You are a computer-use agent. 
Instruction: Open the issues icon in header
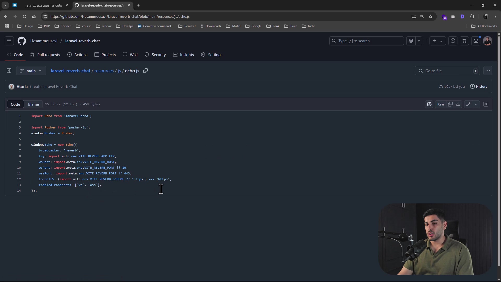point(453,41)
